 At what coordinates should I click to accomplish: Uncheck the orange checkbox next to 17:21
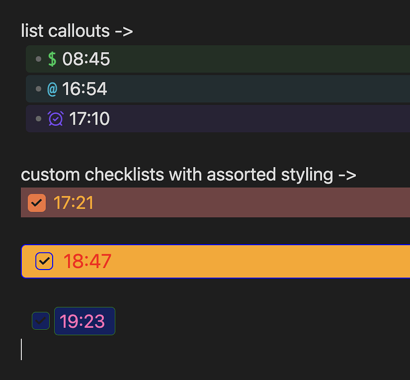coord(36,202)
